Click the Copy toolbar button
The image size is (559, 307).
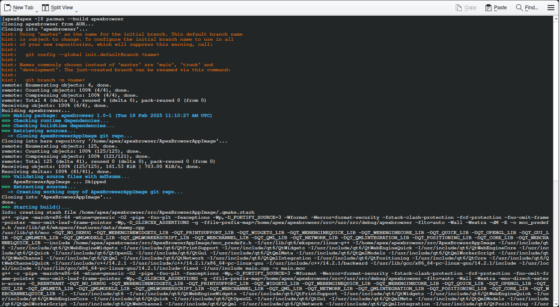coord(466,8)
